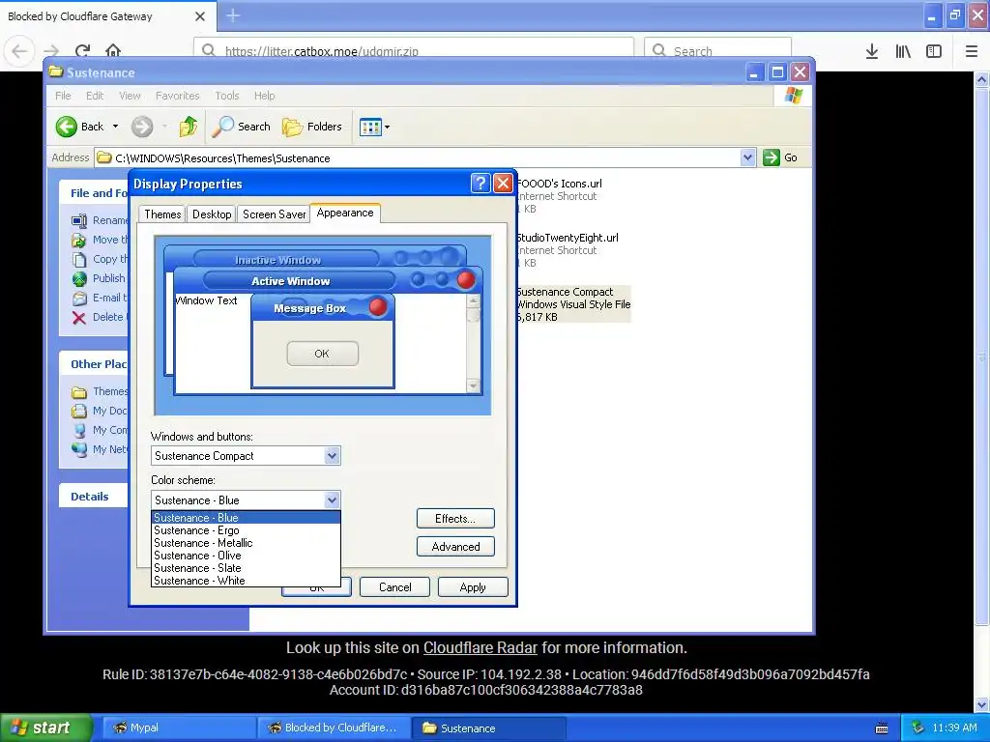Click the preview Message Box OK button
990x742 pixels.
(322, 354)
